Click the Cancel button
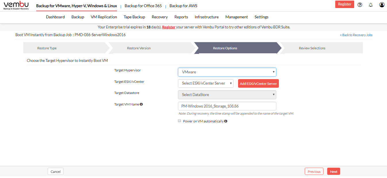This screenshot has height=178, width=387. 55,171
